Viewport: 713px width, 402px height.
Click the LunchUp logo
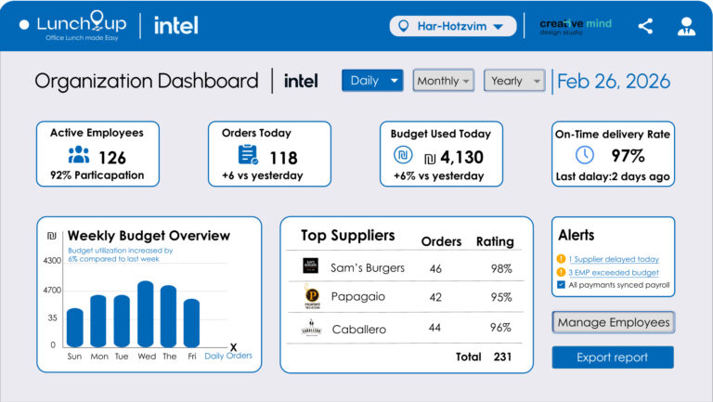click(82, 26)
